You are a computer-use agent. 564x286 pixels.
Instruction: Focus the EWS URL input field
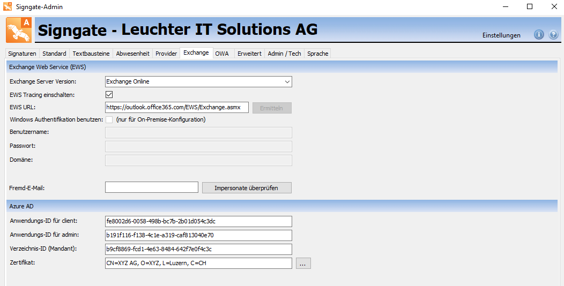176,108
